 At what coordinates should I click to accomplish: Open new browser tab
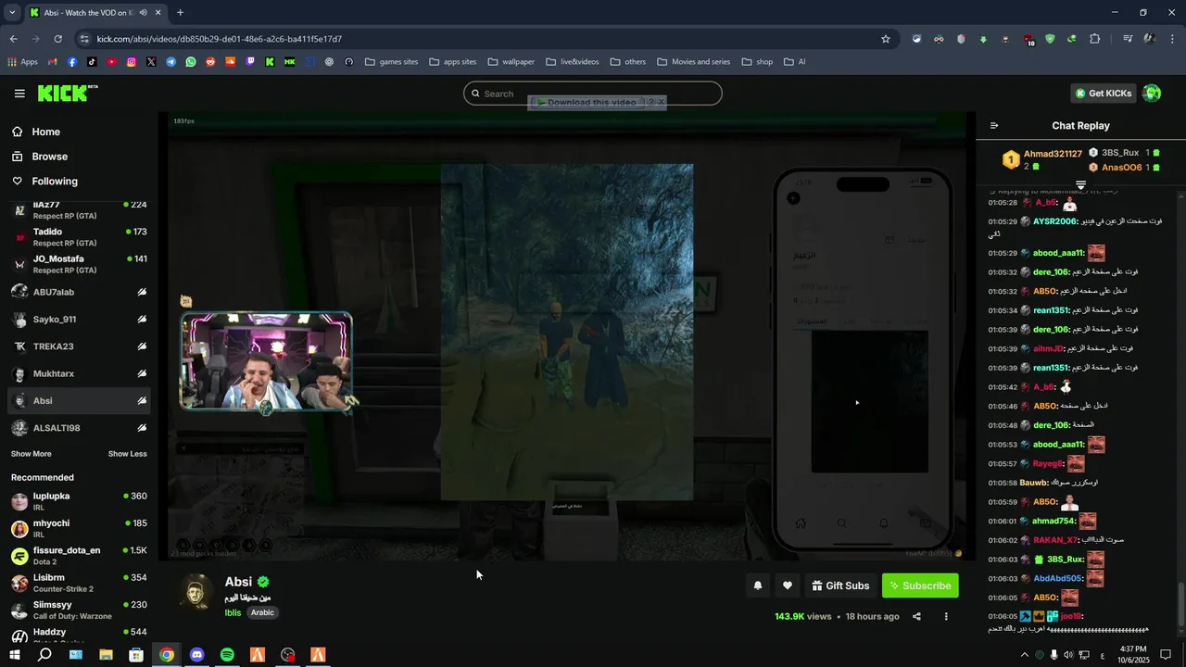tap(180, 13)
